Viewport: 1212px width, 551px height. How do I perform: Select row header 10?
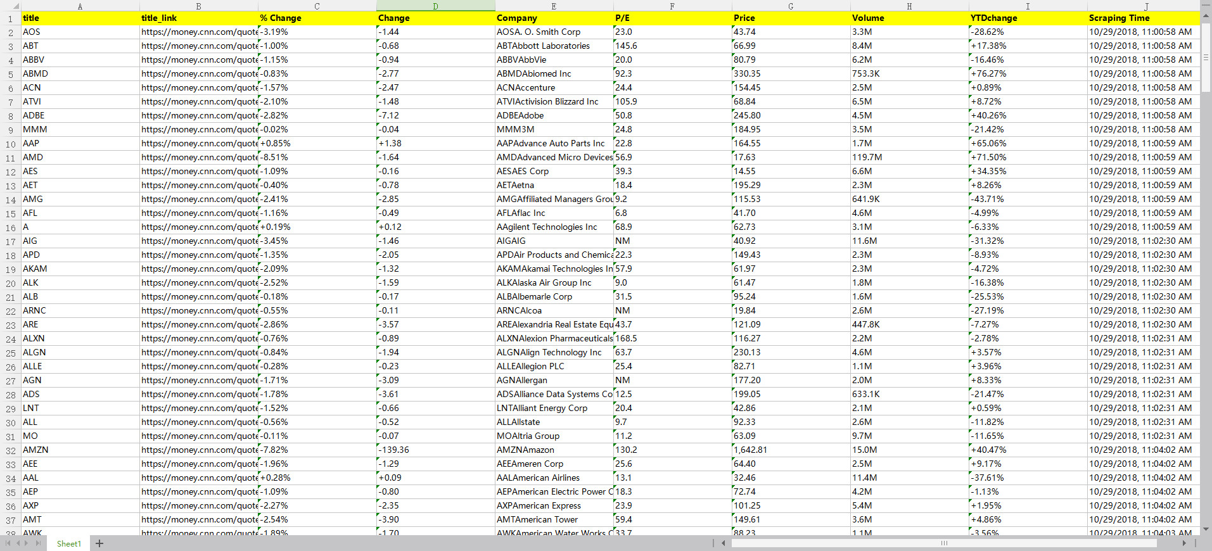[10, 144]
